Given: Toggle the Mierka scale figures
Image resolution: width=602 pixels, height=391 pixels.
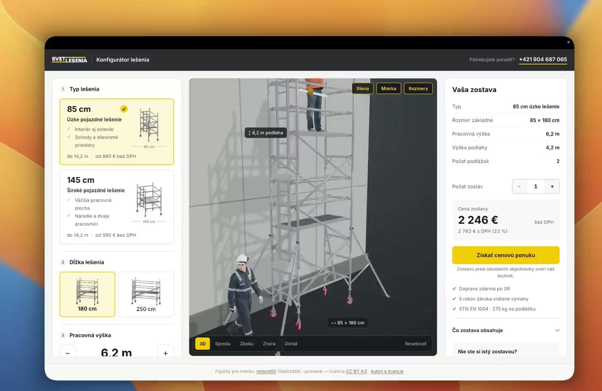Looking at the screenshot, I should (x=388, y=88).
